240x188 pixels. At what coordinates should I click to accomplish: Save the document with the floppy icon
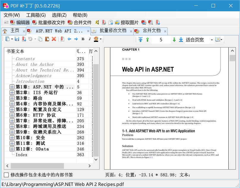pos(17,39)
